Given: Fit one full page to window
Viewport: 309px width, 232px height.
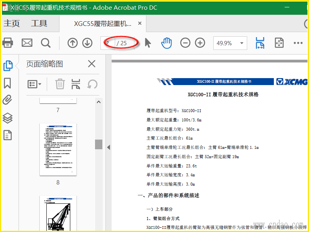Looking at the screenshot, I should tap(279, 43).
